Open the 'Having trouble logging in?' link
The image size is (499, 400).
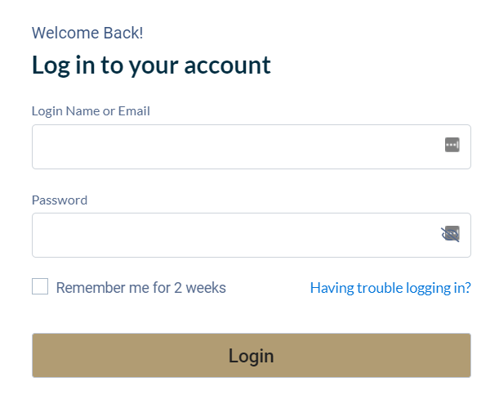390,288
